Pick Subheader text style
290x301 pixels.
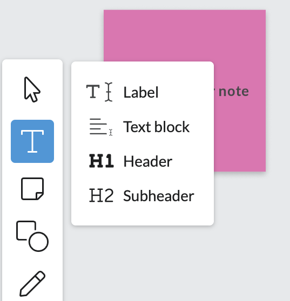159,196
